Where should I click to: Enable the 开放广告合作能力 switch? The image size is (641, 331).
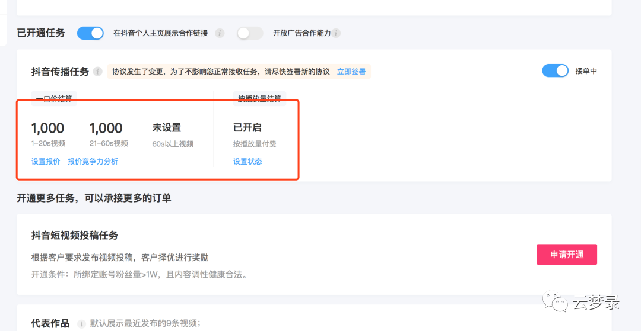pyautogui.click(x=250, y=33)
